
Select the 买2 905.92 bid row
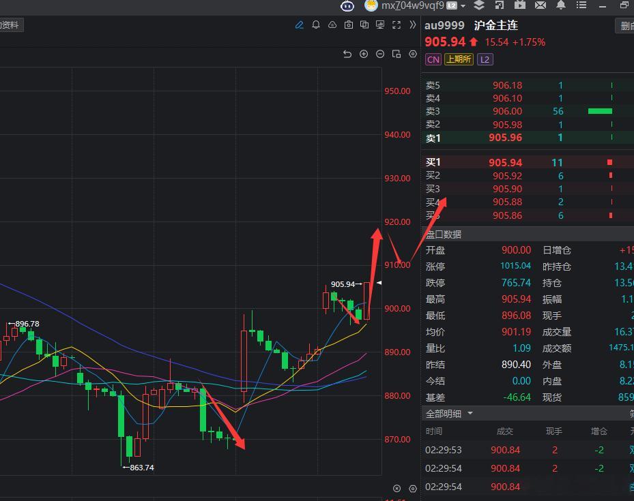point(528,176)
